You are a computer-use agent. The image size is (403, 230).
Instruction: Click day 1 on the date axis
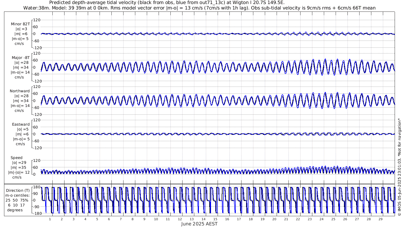[x=50, y=219]
